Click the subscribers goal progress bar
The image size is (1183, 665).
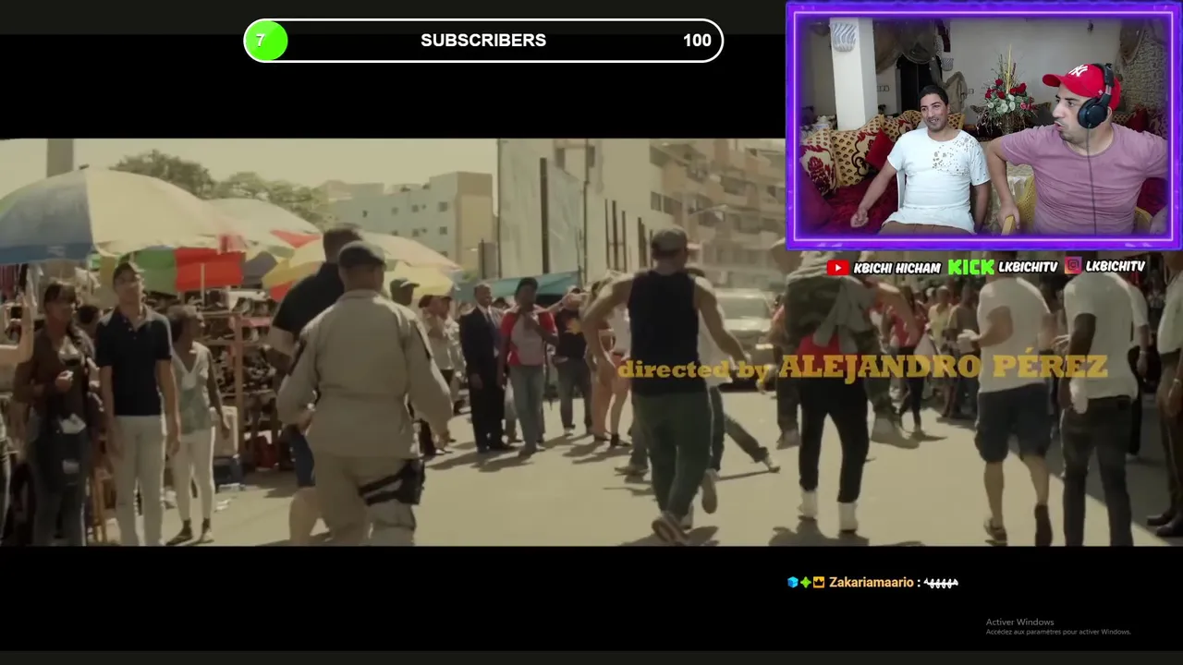pyautogui.click(x=483, y=41)
